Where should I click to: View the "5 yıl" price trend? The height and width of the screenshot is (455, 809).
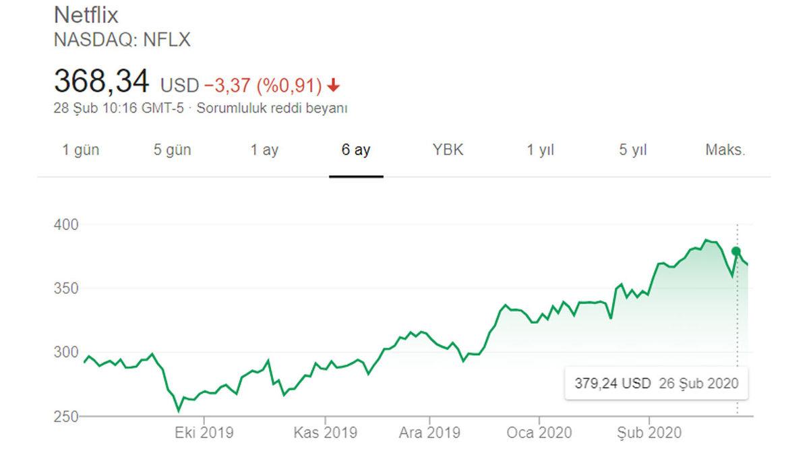click(x=632, y=150)
